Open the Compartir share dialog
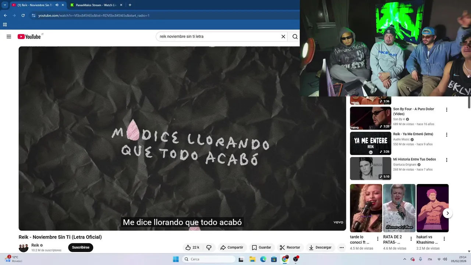This screenshot has width=471, height=265. [x=232, y=247]
